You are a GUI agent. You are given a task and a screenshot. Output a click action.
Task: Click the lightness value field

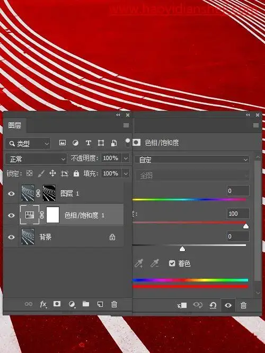tap(238, 236)
